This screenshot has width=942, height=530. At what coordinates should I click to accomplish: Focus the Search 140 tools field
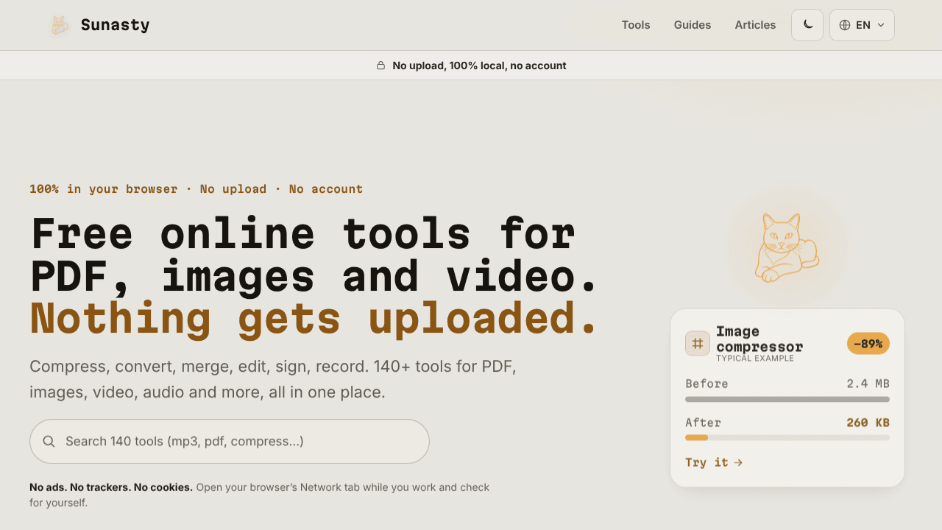[x=230, y=442]
